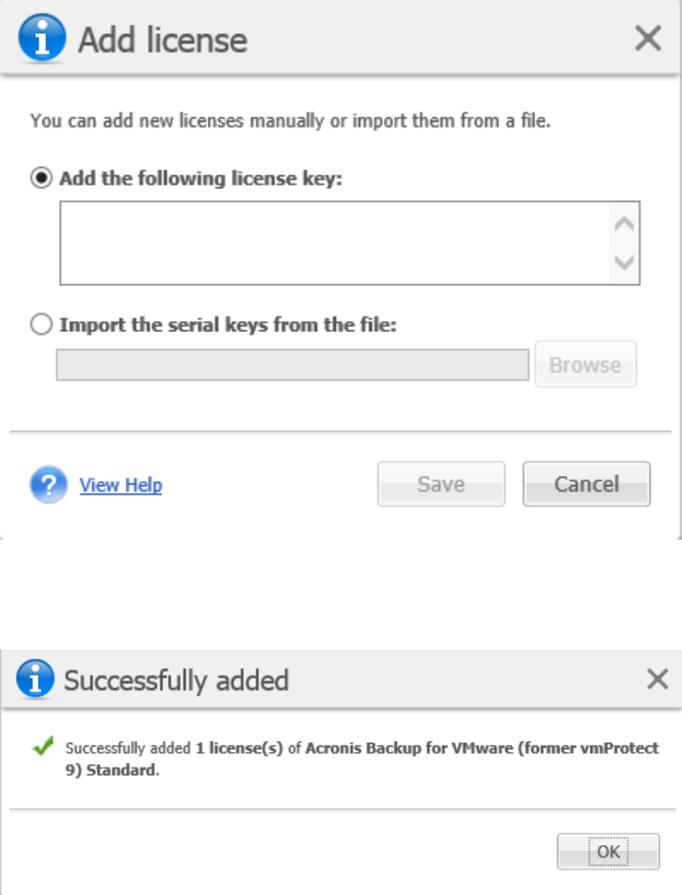Click the 'Successfully added' dialog title text
Viewport: 682px width, 895px height.
click(175, 681)
